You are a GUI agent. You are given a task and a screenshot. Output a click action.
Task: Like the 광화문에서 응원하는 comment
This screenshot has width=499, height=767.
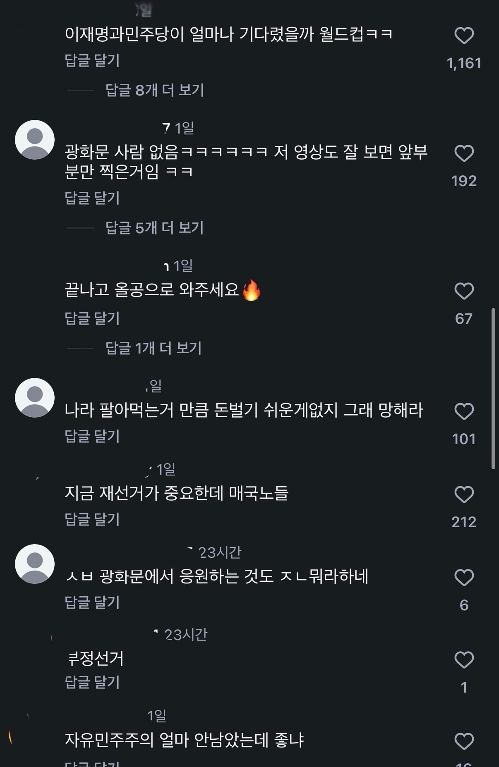coord(464,578)
